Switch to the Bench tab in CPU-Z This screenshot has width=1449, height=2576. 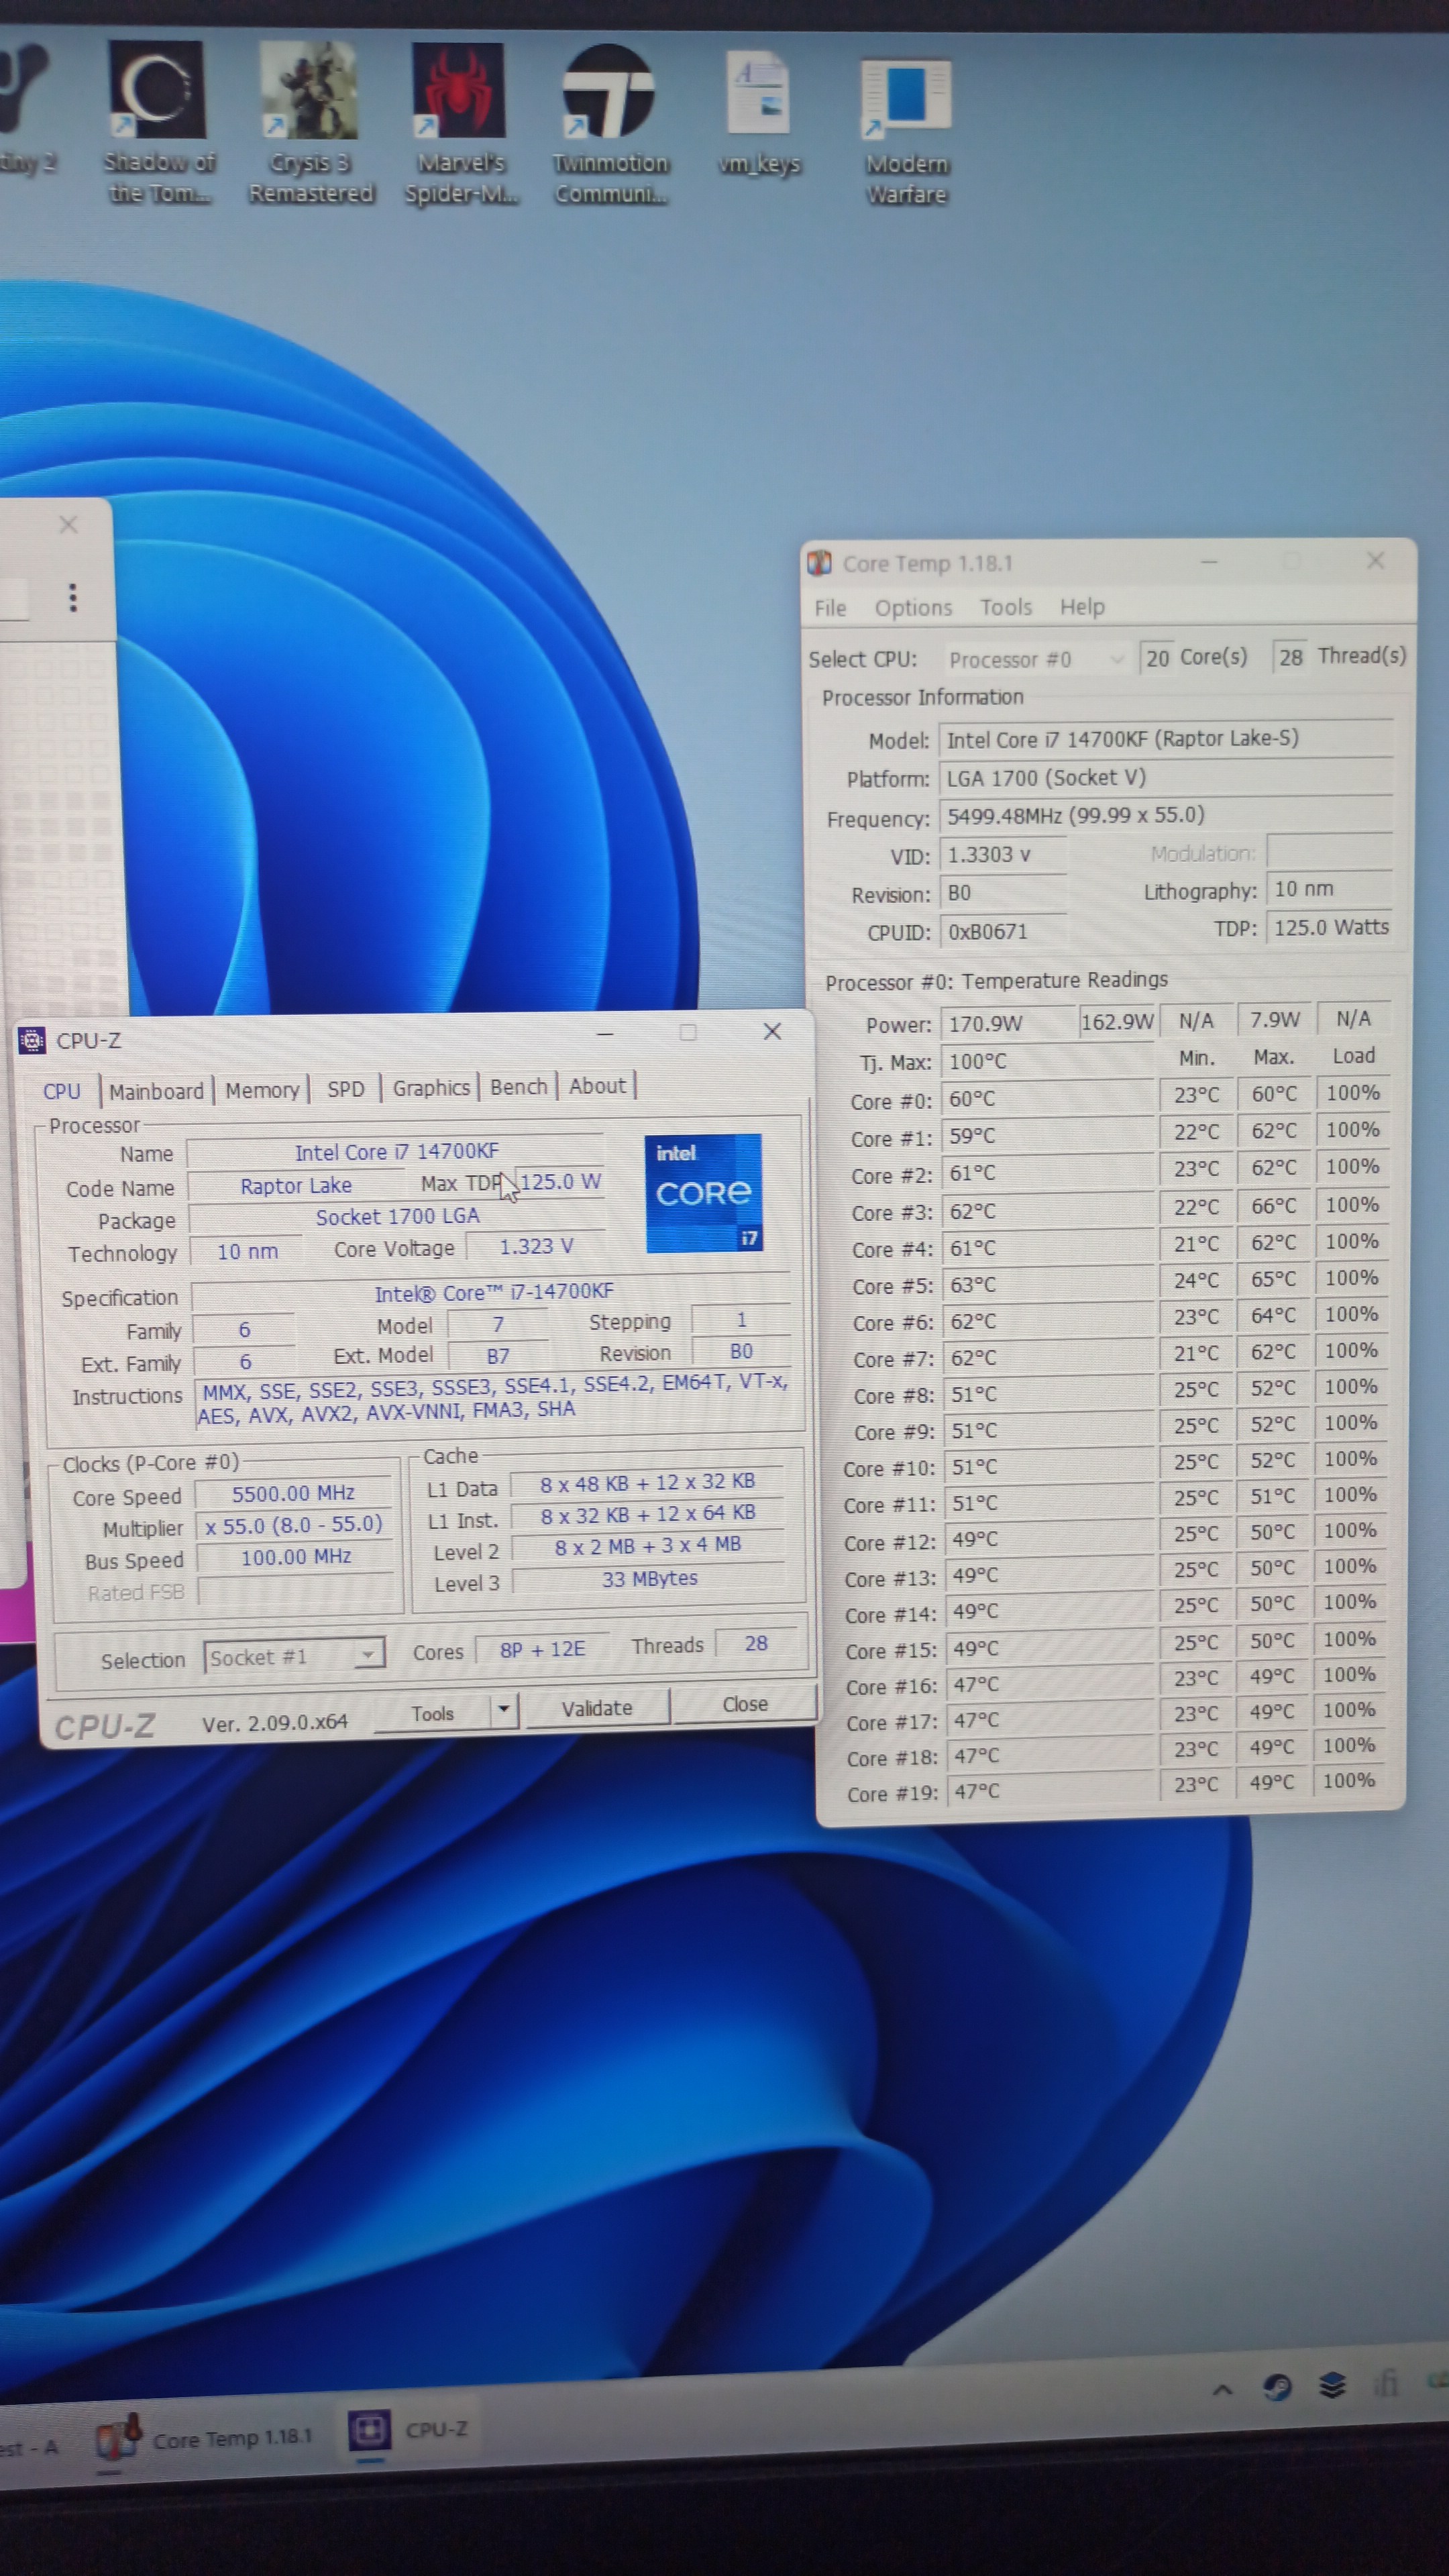tap(518, 1086)
